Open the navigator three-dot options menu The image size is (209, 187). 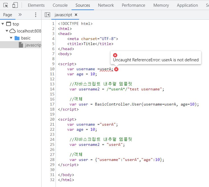click(36, 15)
